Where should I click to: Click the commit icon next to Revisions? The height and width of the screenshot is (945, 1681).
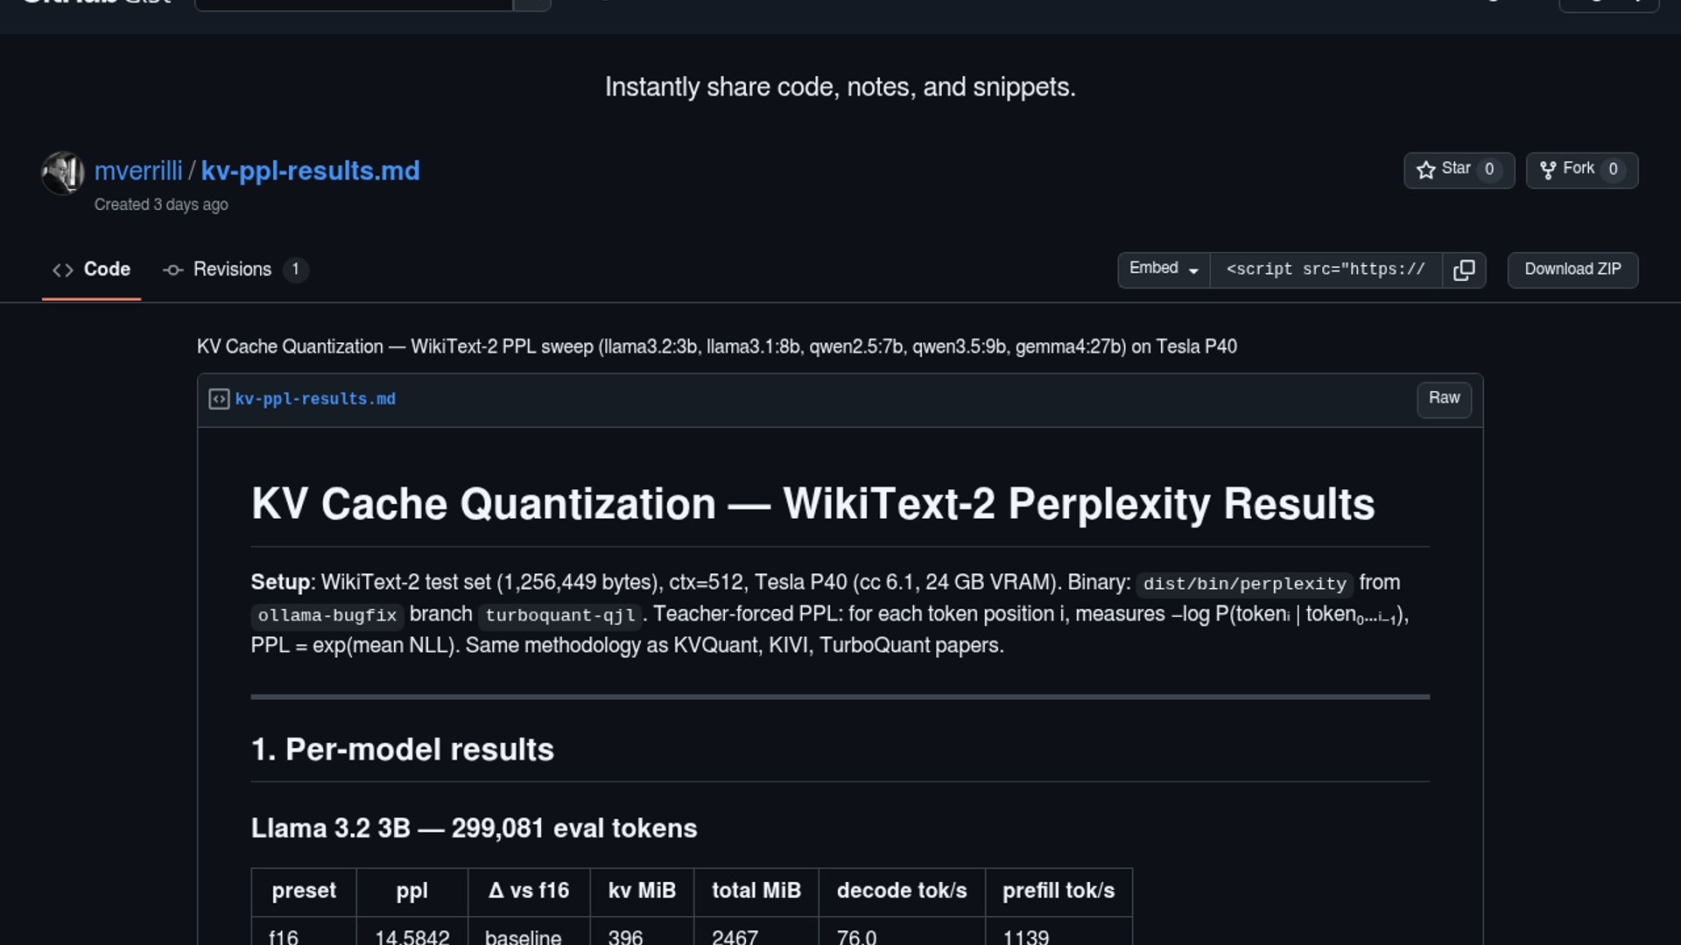coord(173,270)
